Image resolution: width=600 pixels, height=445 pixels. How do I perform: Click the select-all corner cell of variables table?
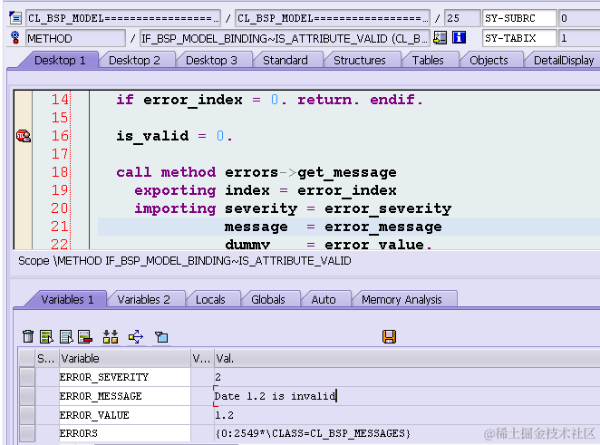(x=27, y=358)
